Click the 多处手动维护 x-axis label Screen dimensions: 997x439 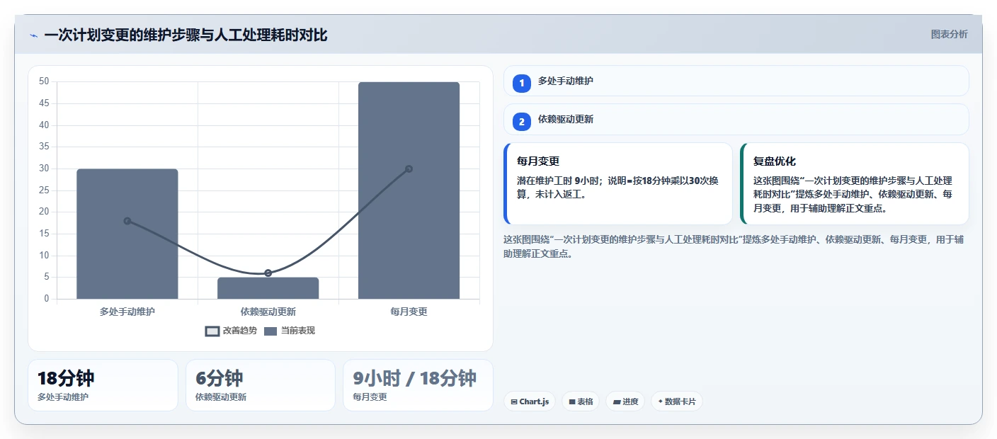click(127, 312)
